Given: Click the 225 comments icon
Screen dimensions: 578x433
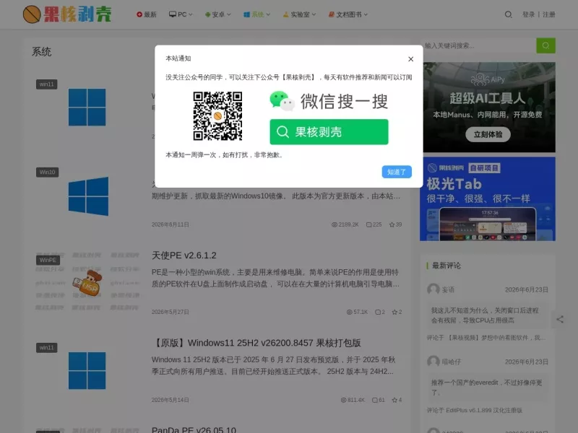Looking at the screenshot, I should tap(368, 224).
